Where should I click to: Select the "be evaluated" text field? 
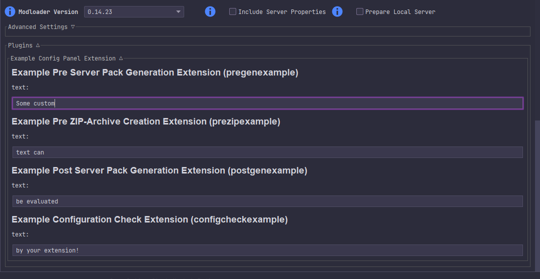point(267,201)
